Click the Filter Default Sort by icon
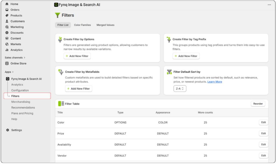Image resolution: width=276 pixels, height=164 pixels. (x=169, y=72)
